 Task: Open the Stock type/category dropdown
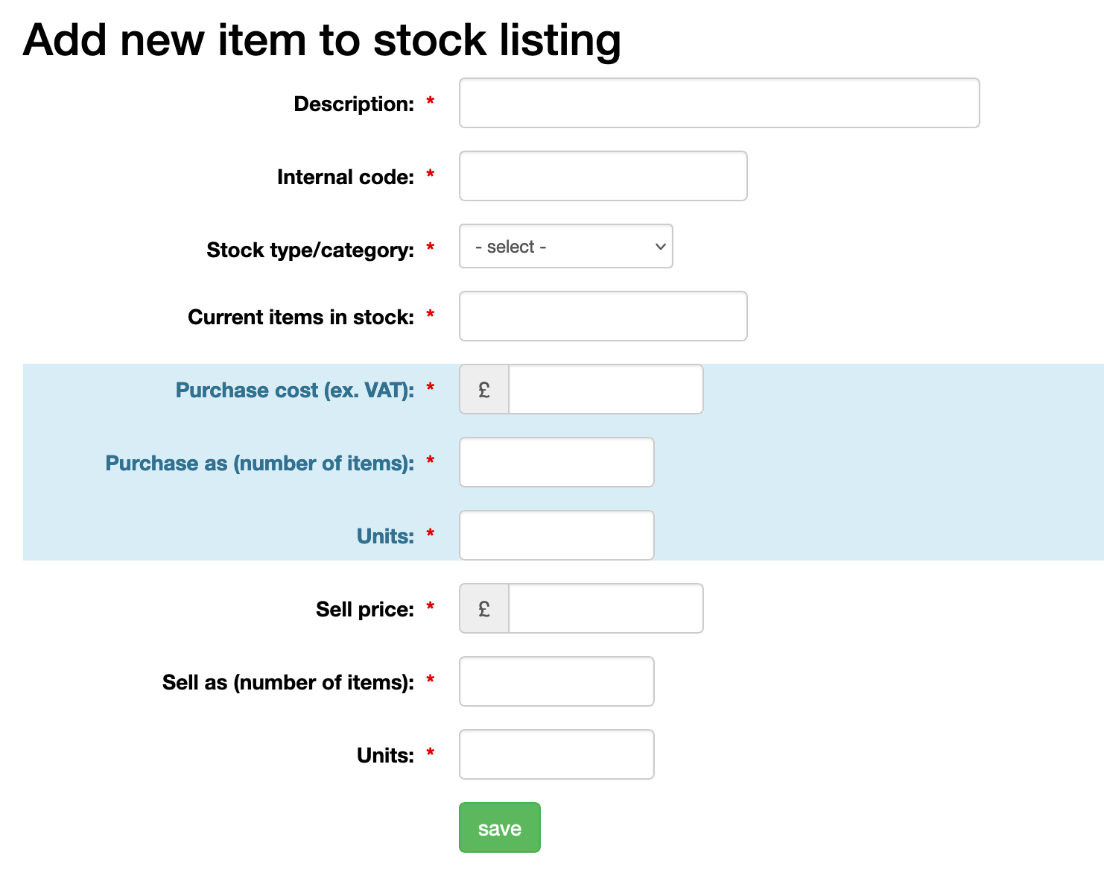coord(565,247)
